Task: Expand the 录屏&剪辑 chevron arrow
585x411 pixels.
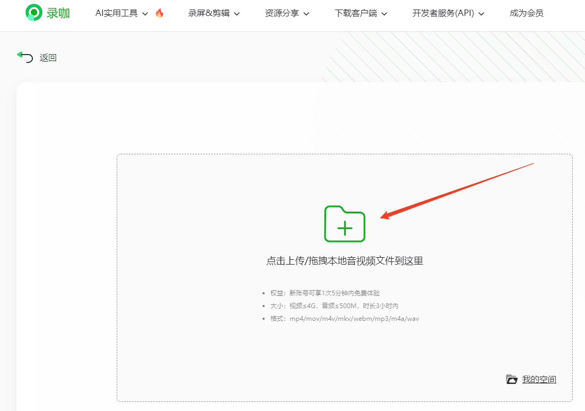Action: coord(237,14)
